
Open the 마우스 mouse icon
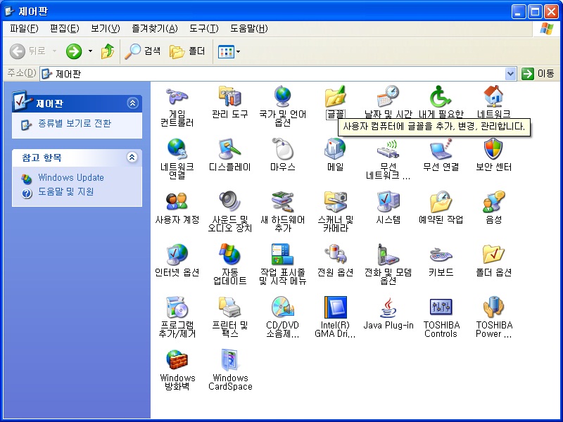283,149
